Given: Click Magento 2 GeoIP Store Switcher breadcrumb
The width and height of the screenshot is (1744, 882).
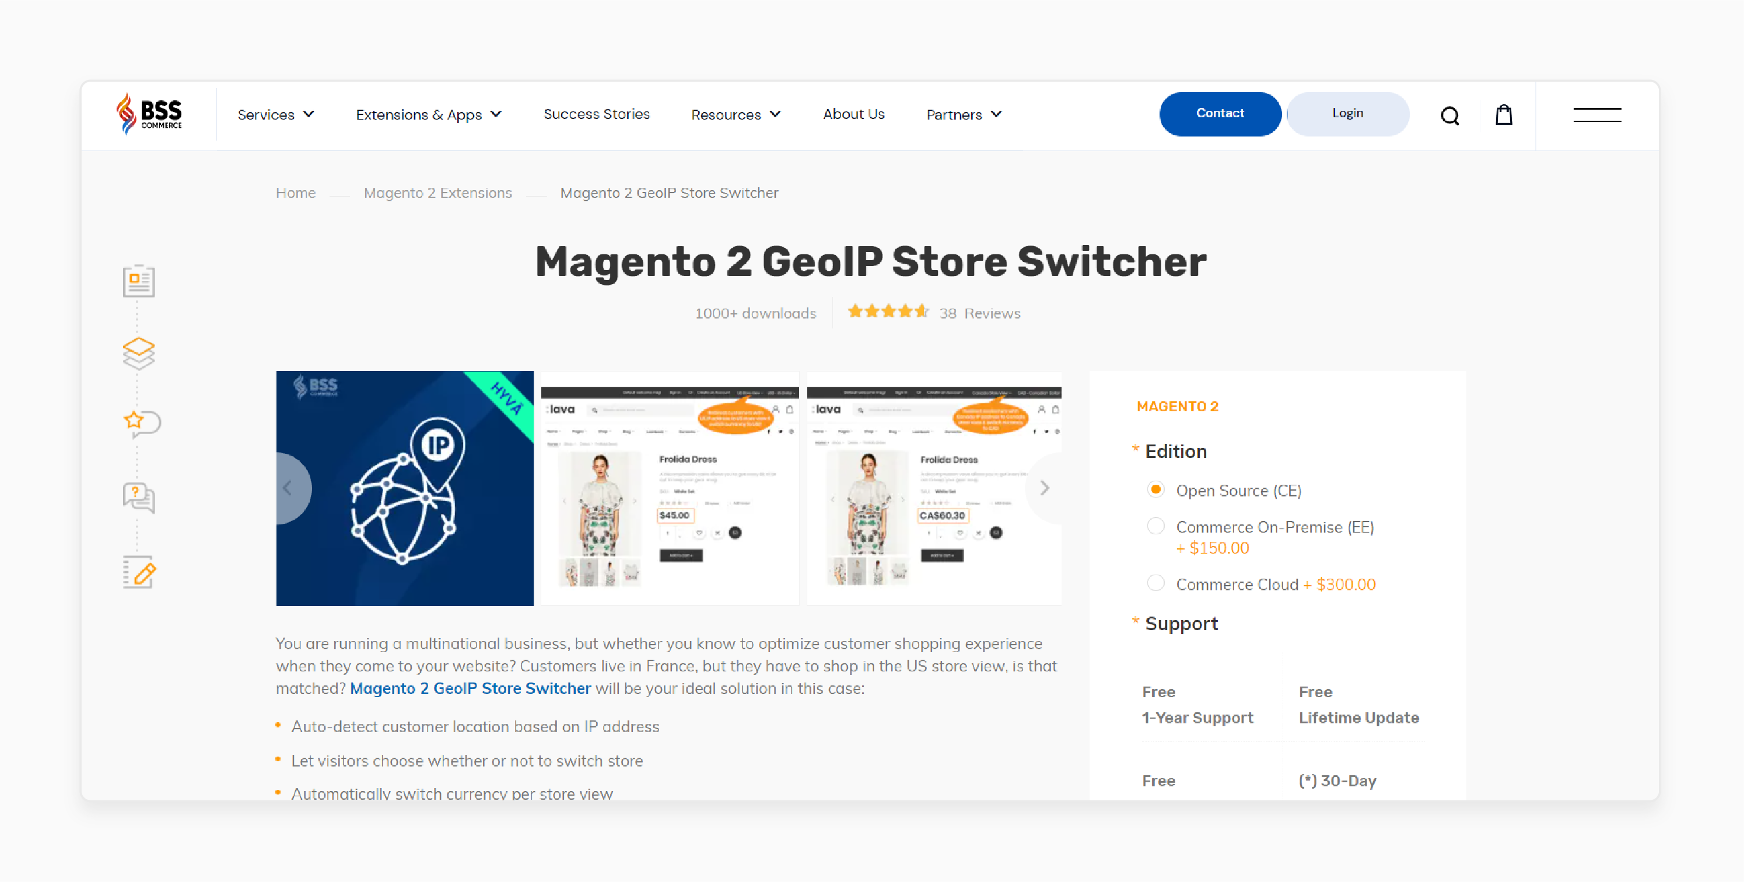Looking at the screenshot, I should [x=670, y=193].
